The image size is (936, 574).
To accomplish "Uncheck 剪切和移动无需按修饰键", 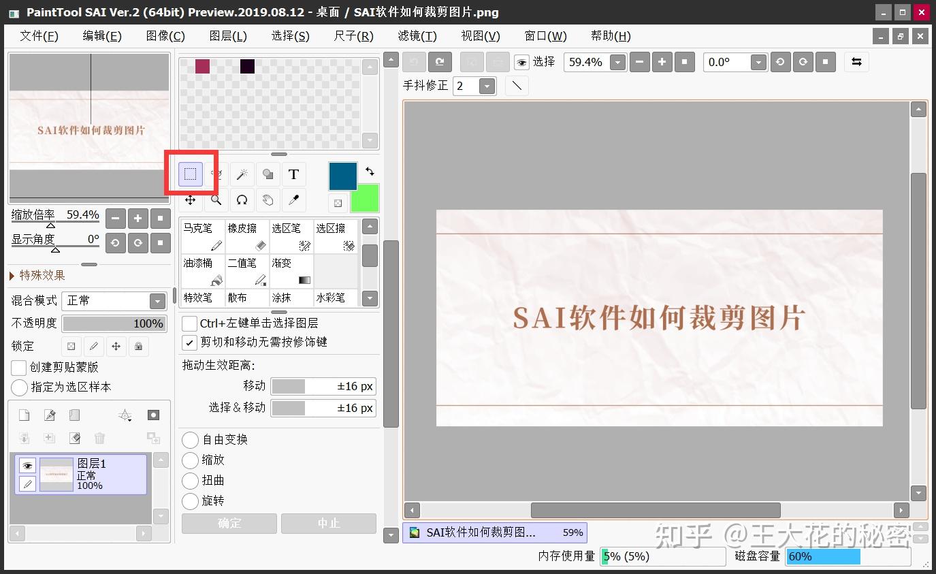I will click(189, 342).
